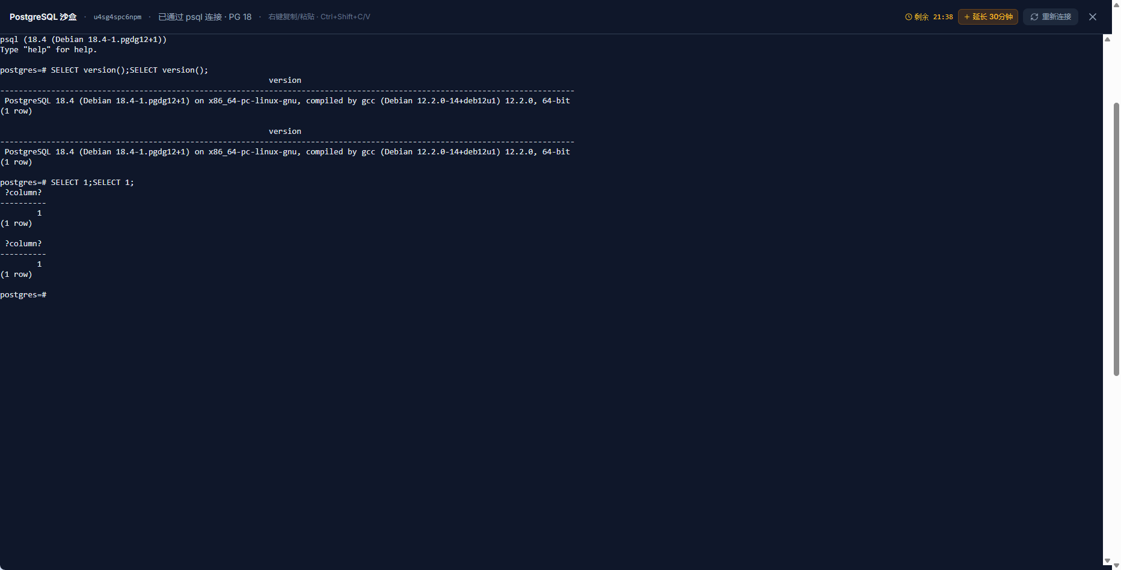Click the sandbox ID u4sg4spc6npm

tap(117, 17)
